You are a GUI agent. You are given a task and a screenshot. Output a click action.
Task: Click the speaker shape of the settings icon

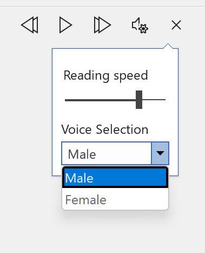click(136, 25)
